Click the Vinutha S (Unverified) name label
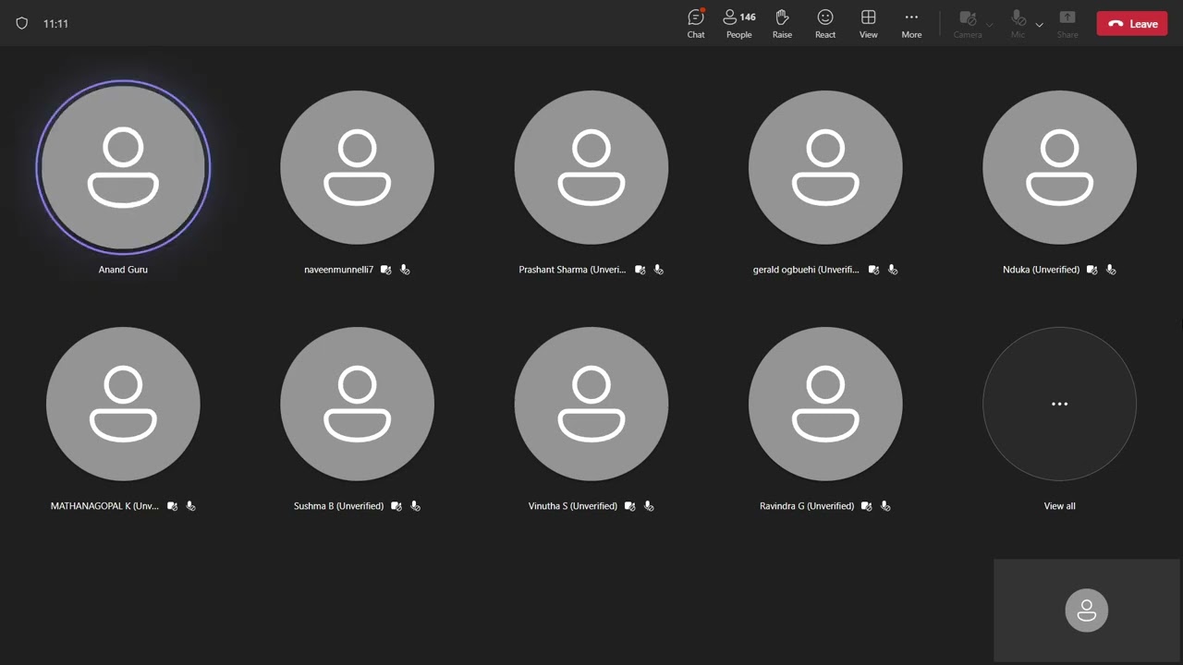The width and height of the screenshot is (1183, 665). [573, 506]
